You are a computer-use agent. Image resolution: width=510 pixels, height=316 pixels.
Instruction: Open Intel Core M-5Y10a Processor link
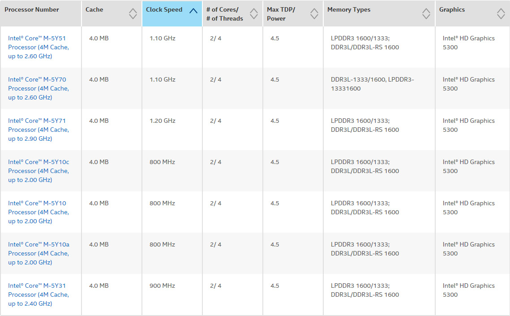coord(39,253)
